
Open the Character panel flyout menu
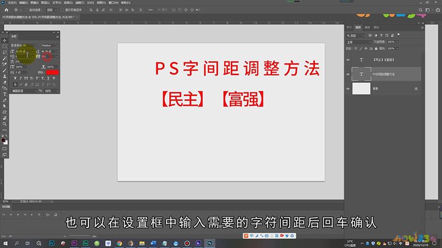(x=57, y=37)
